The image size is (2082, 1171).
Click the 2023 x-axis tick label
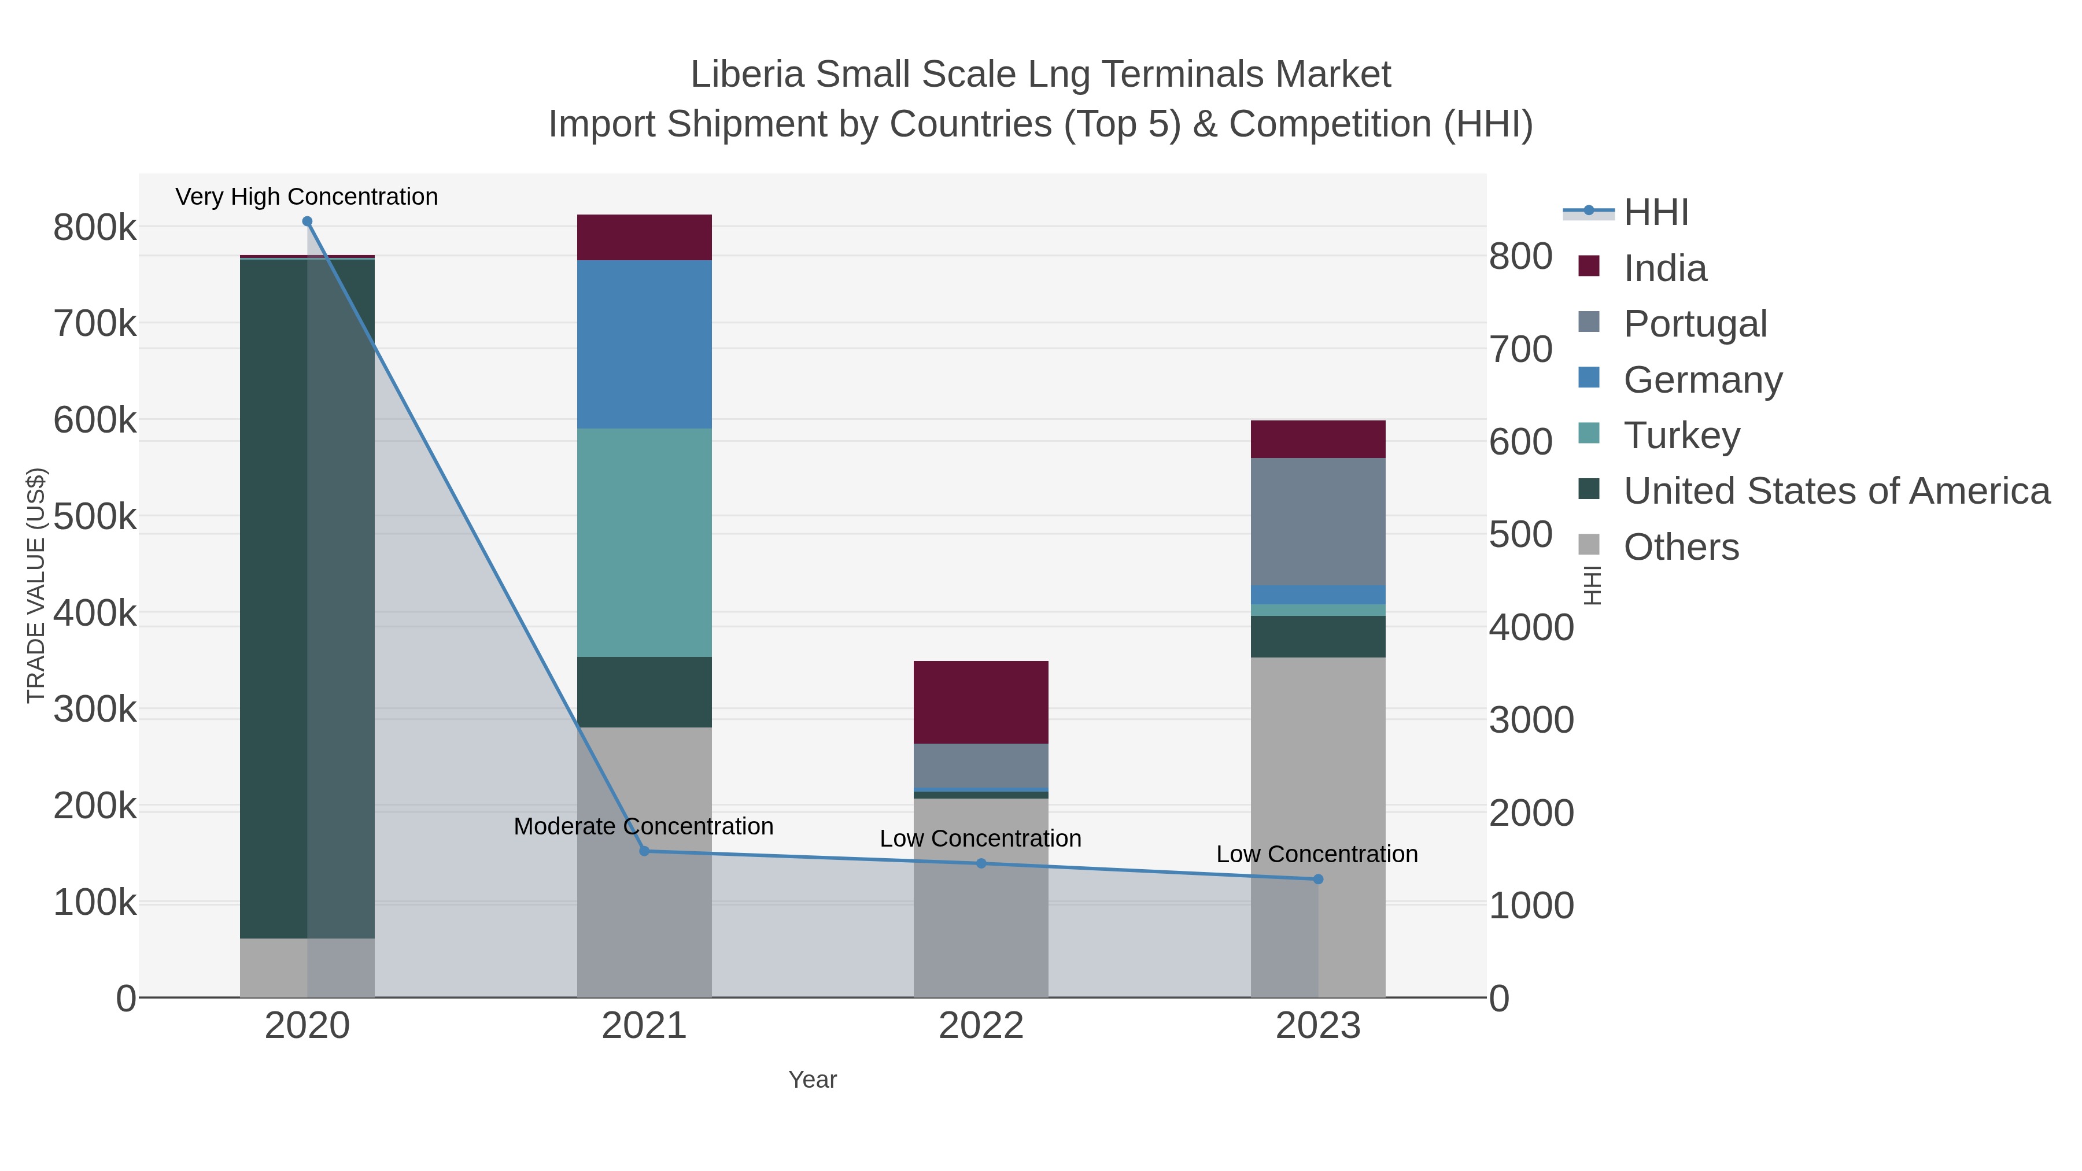1318,1026
